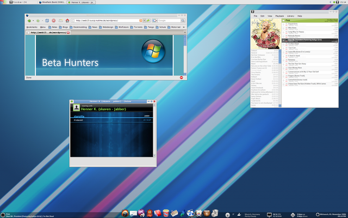Reload the page in the browser

click(x=47, y=21)
